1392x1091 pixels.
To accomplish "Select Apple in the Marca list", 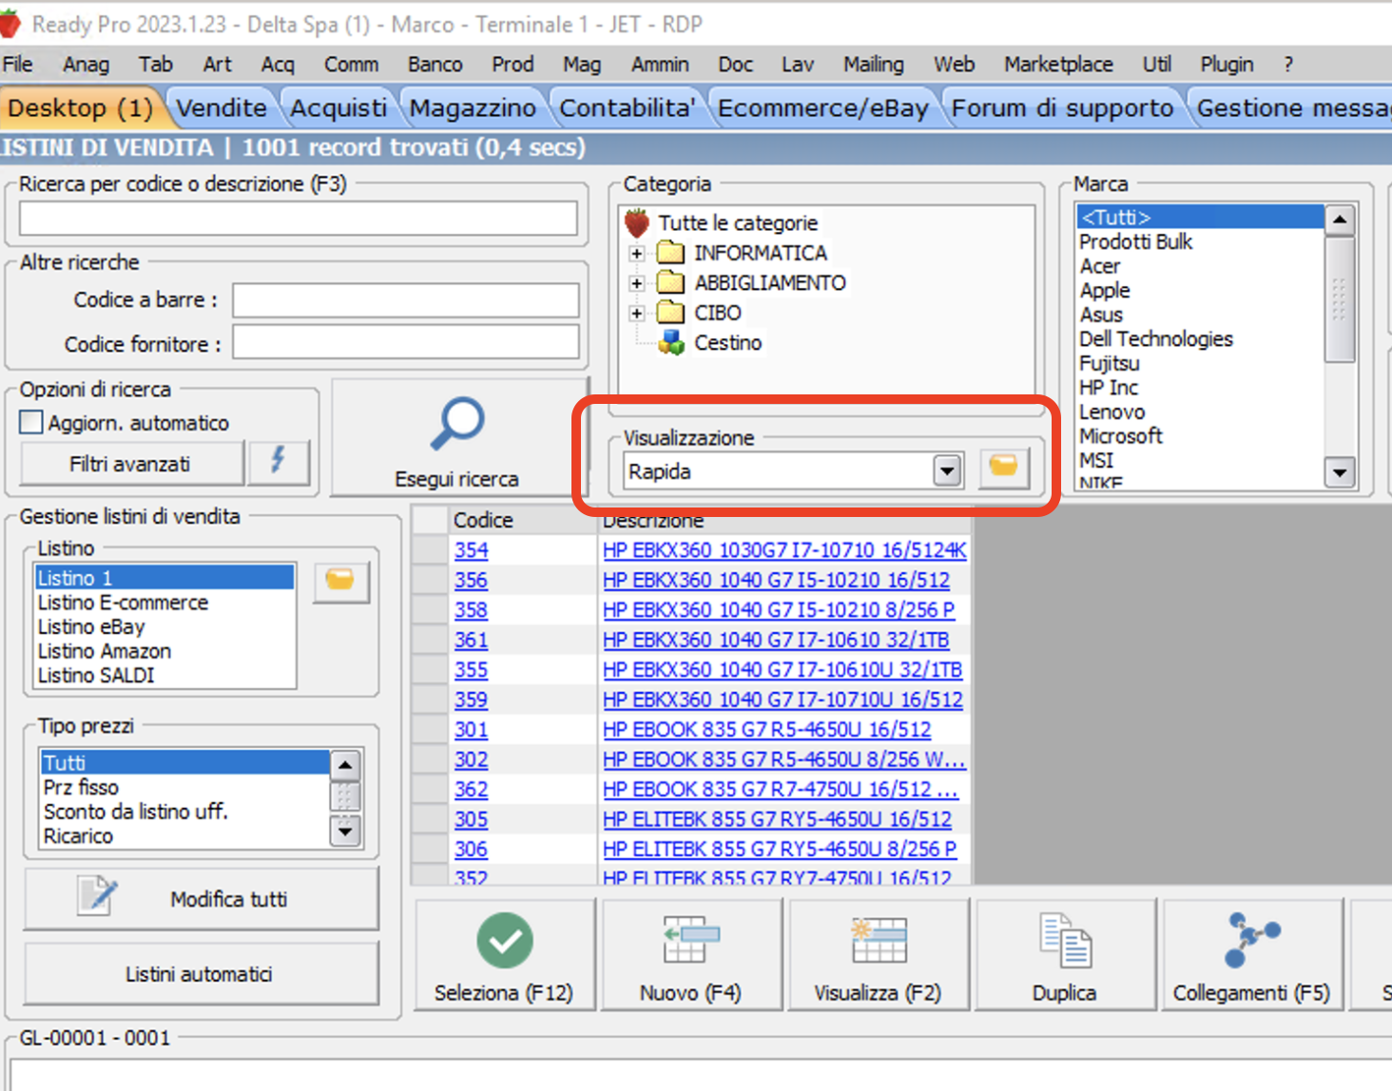I will [1105, 291].
